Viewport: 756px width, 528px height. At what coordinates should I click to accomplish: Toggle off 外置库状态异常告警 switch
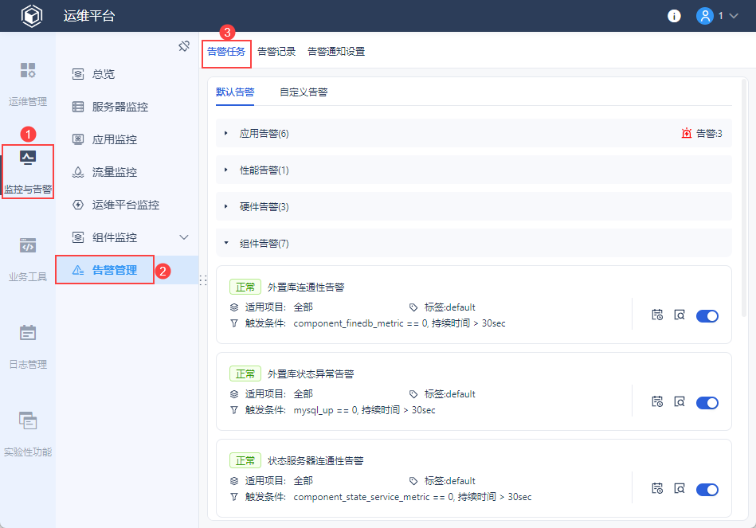(x=707, y=403)
